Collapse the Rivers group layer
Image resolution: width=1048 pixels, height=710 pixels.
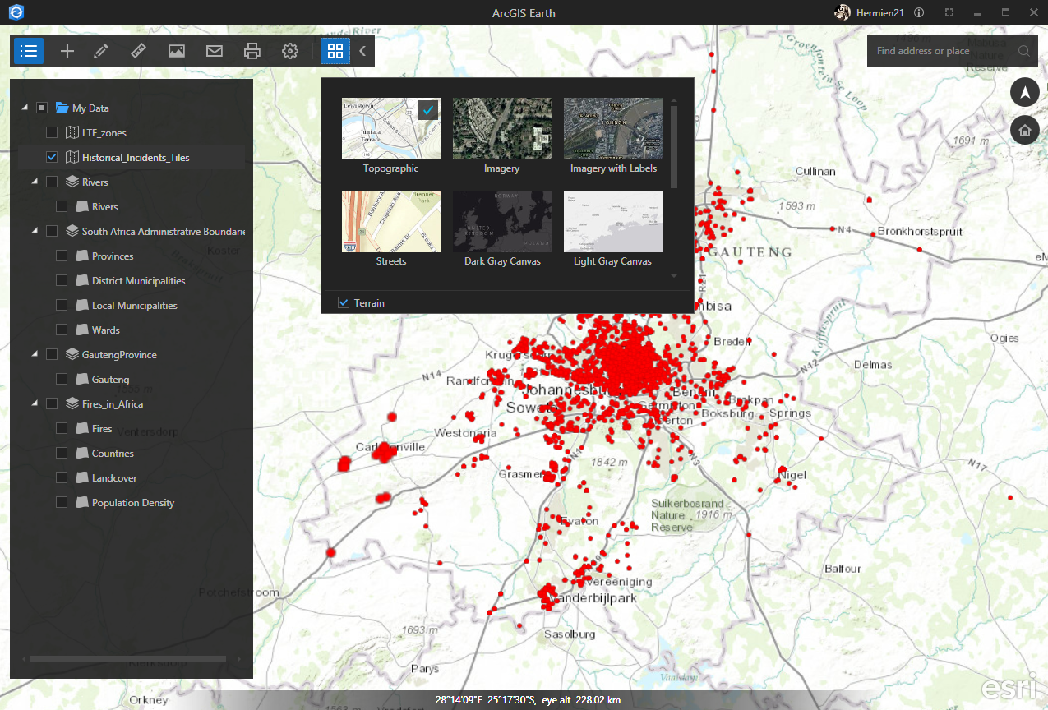click(35, 182)
